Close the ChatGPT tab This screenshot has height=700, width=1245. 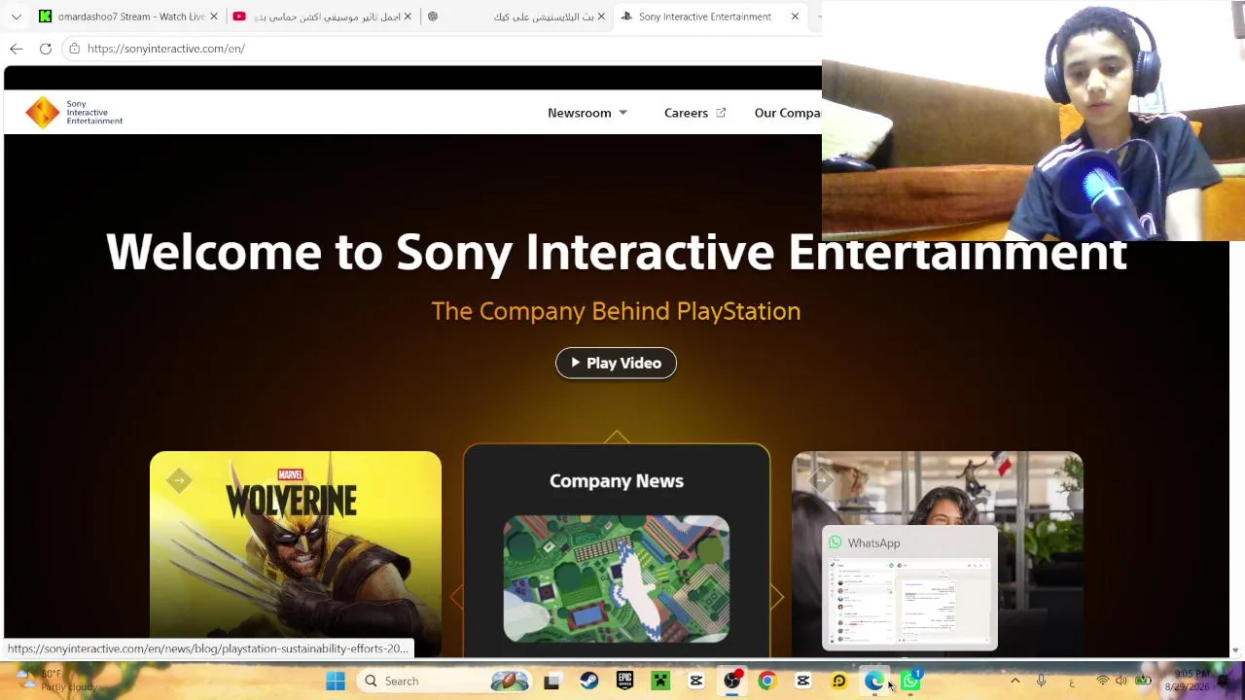click(x=601, y=17)
